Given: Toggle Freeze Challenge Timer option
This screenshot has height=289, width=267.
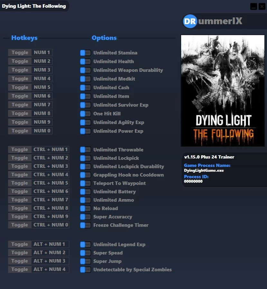Looking at the screenshot, I should [x=85, y=225].
